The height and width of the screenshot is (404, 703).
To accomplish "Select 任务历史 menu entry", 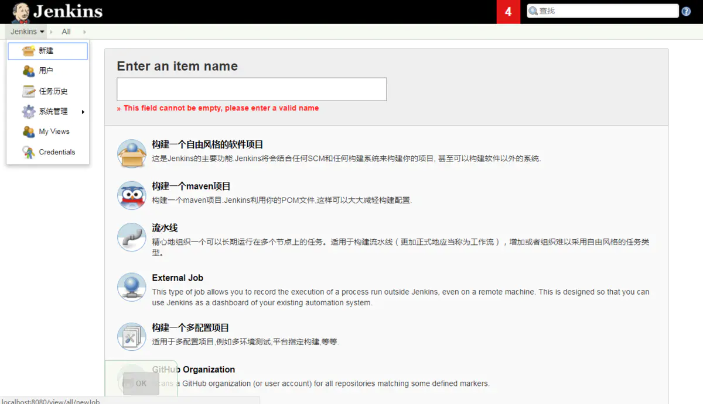I will (x=47, y=91).
